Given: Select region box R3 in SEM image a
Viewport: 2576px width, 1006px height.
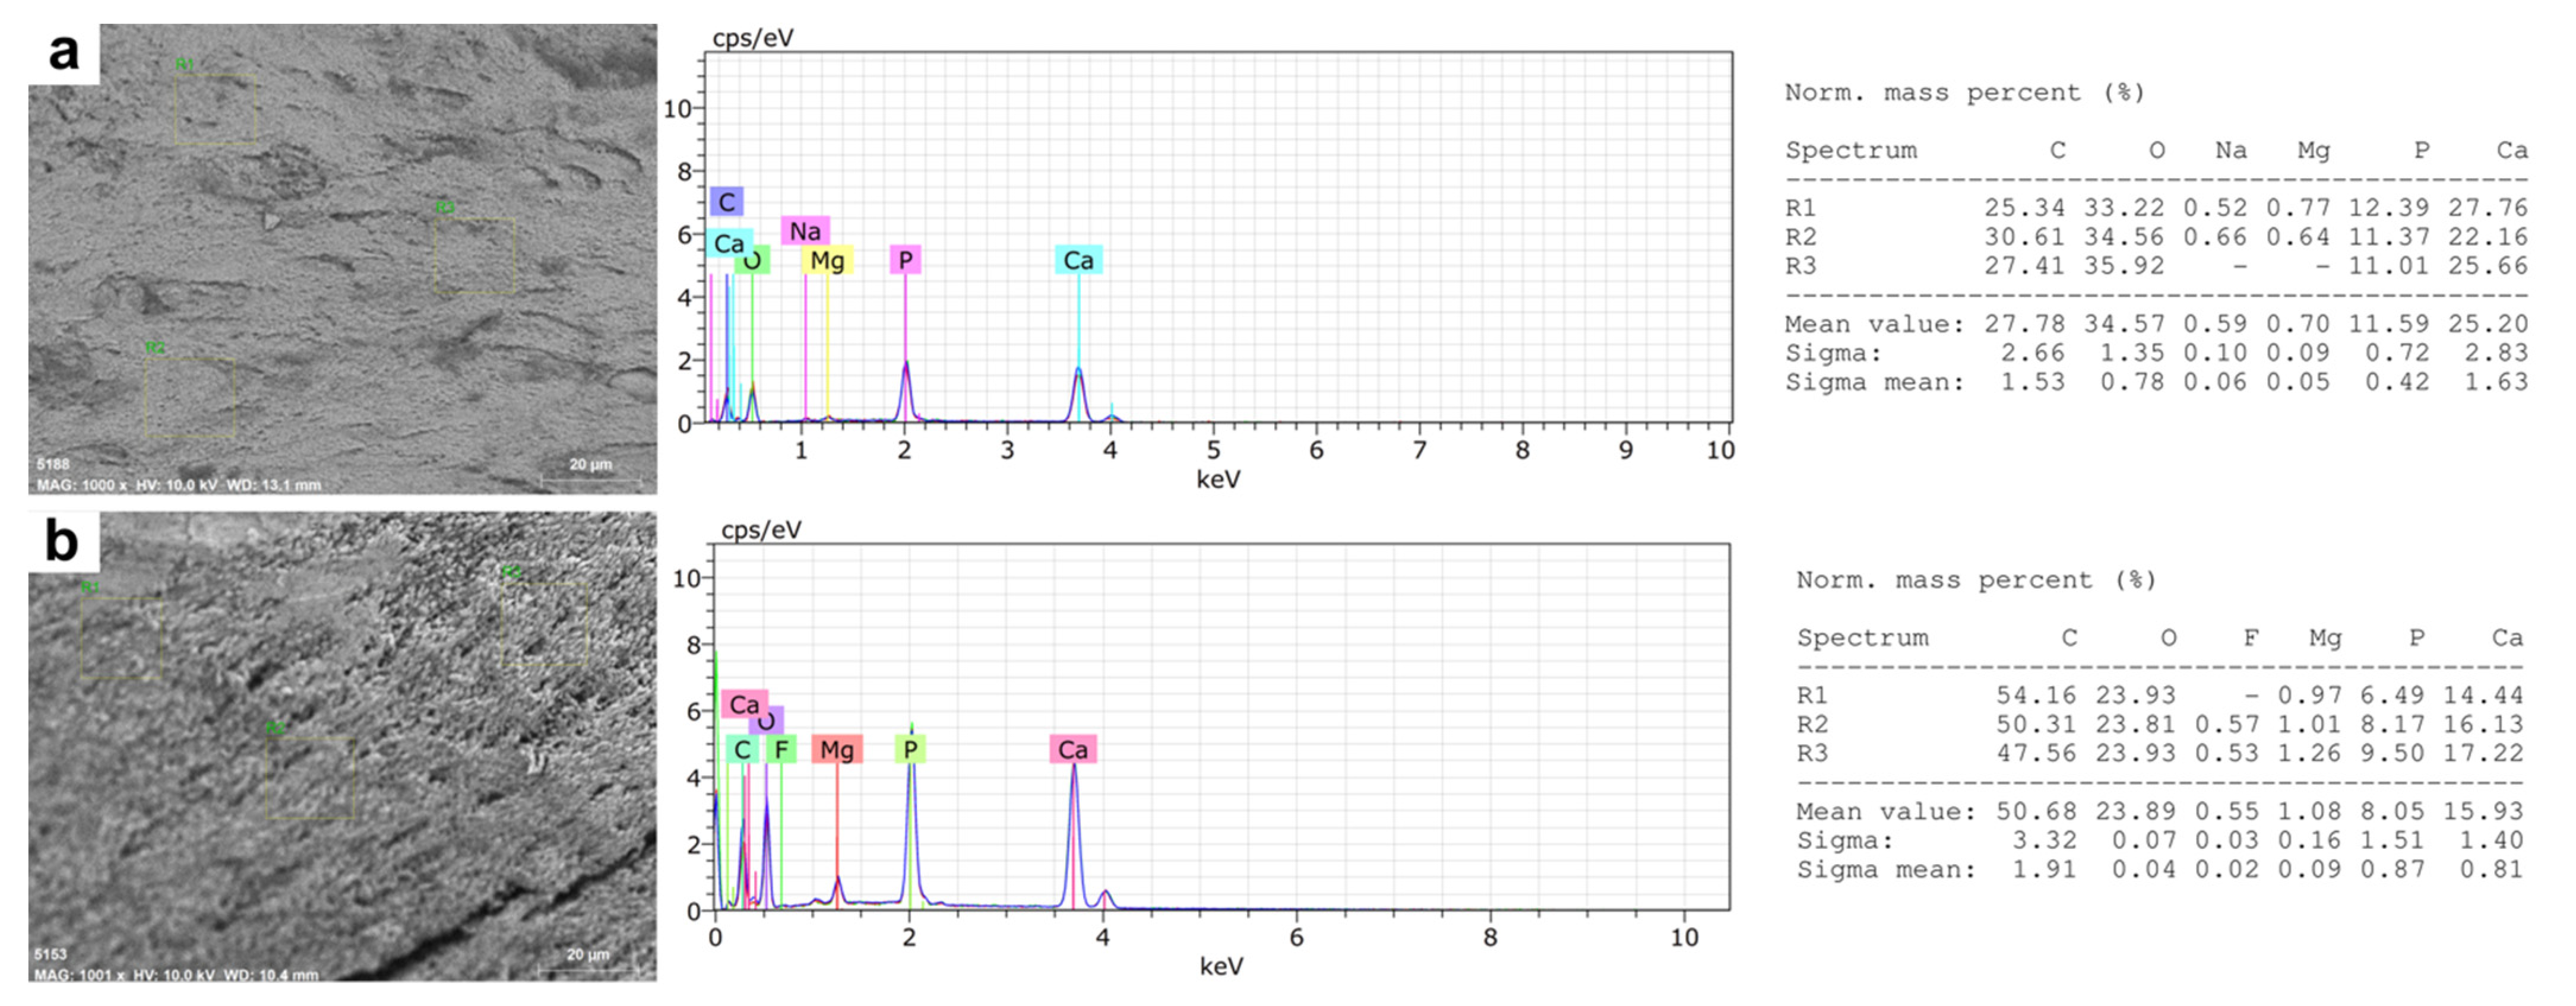Looking at the screenshot, I should 475,255.
